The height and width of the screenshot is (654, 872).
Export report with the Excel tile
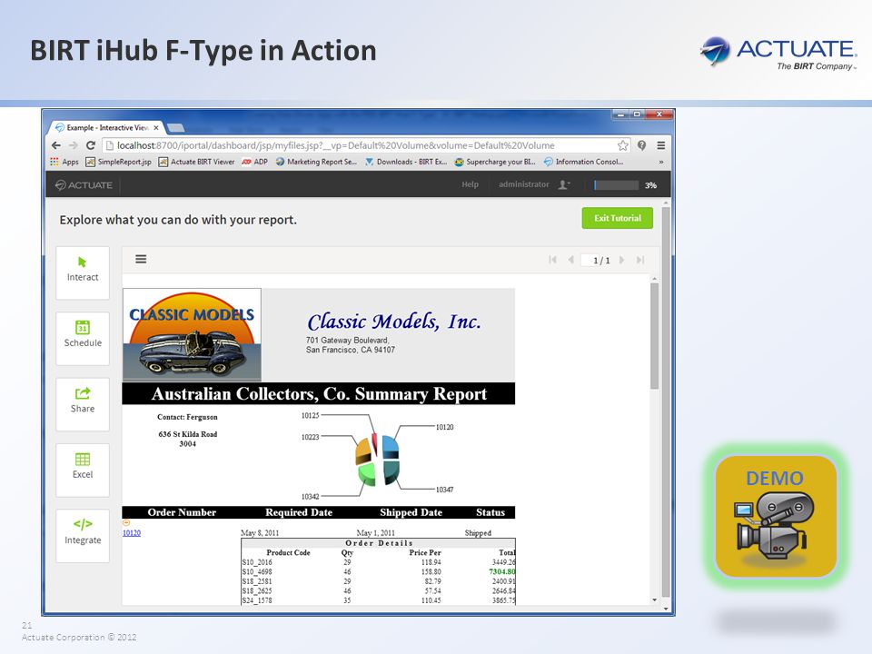[x=83, y=470]
